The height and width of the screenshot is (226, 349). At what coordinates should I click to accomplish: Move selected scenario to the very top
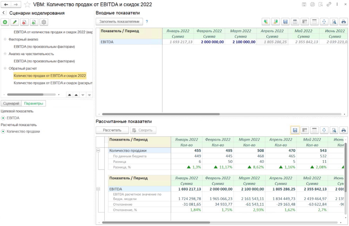[70, 95]
